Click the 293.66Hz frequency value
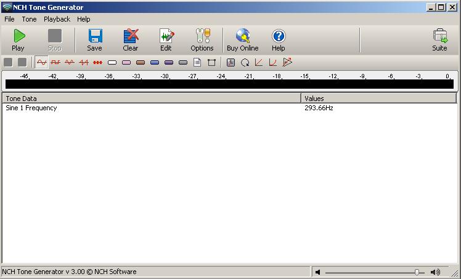The image size is (461, 279). tap(319, 108)
